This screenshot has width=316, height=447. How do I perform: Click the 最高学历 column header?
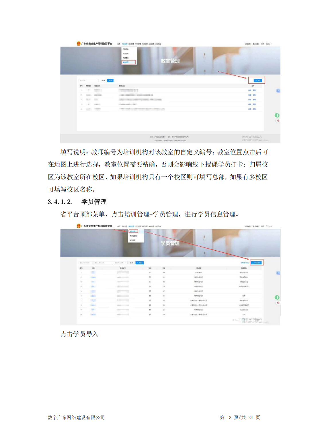[x=244, y=268]
